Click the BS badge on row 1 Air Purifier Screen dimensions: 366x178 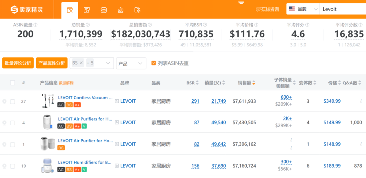(61, 148)
